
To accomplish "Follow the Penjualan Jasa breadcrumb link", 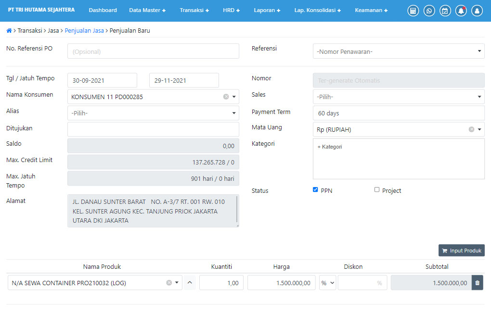I will [84, 31].
